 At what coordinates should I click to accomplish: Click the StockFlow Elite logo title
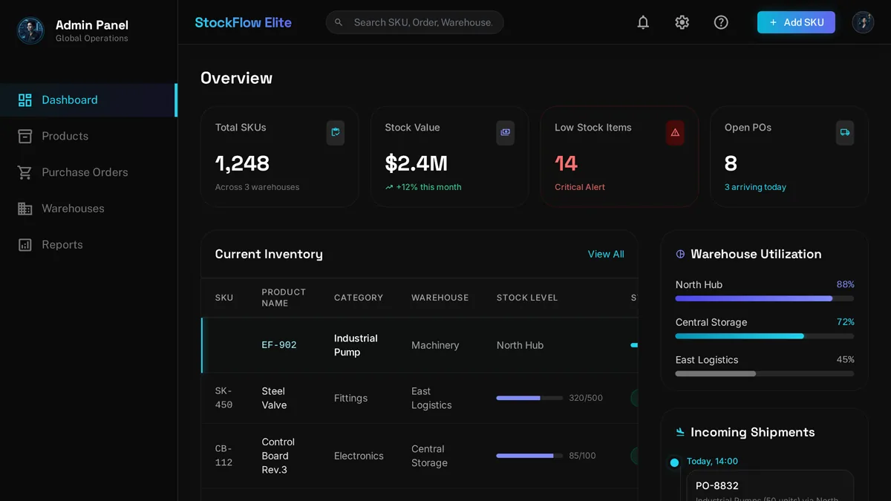click(243, 22)
